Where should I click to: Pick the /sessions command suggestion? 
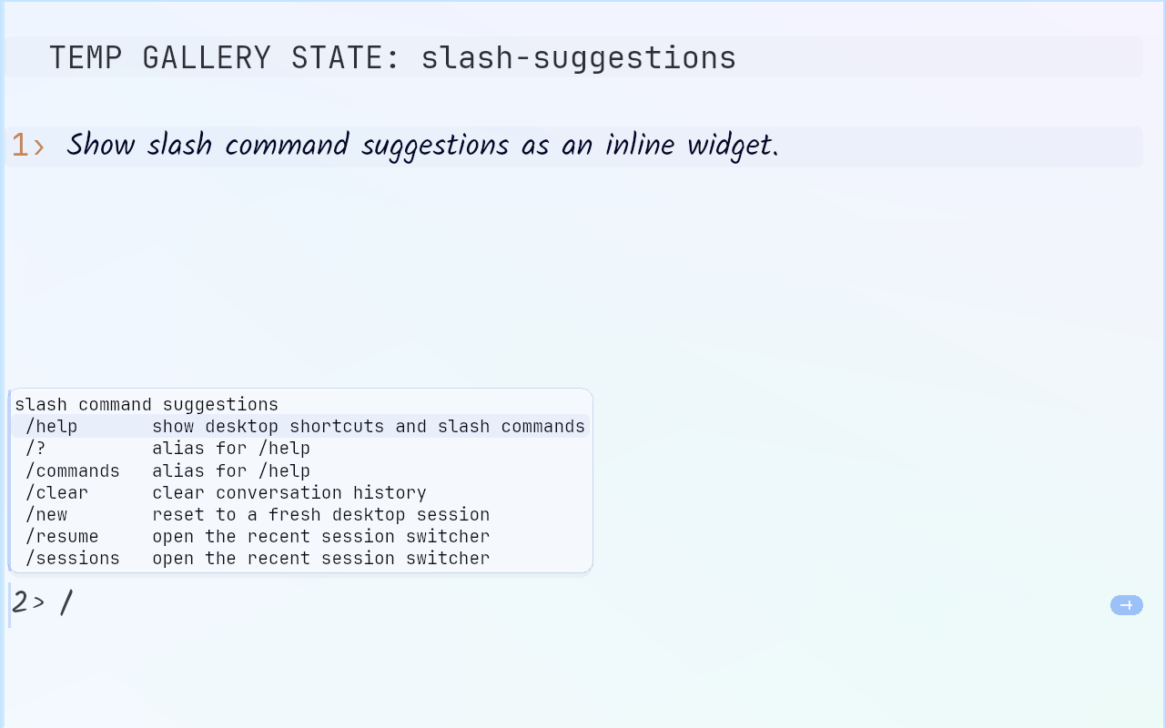(x=300, y=558)
